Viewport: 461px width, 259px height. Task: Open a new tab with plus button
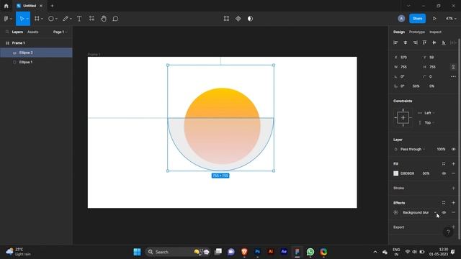click(x=52, y=6)
